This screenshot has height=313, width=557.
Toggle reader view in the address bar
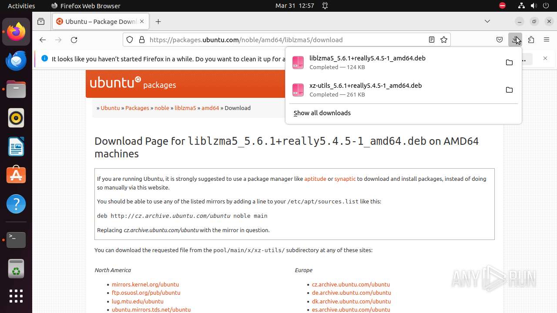coord(431,40)
